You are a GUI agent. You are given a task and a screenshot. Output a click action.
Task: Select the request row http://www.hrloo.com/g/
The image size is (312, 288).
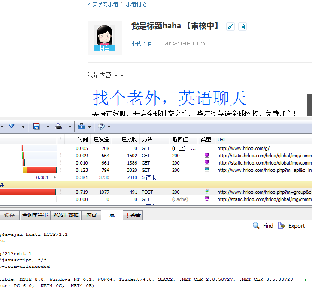click(x=243, y=148)
